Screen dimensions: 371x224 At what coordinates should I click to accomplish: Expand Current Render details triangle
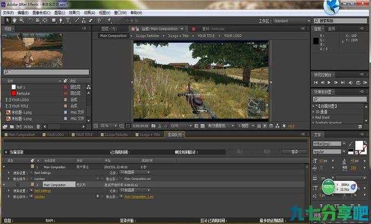(6, 152)
